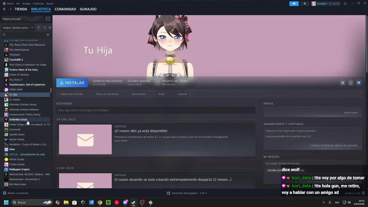Open the announcements megaphone button

294,3
